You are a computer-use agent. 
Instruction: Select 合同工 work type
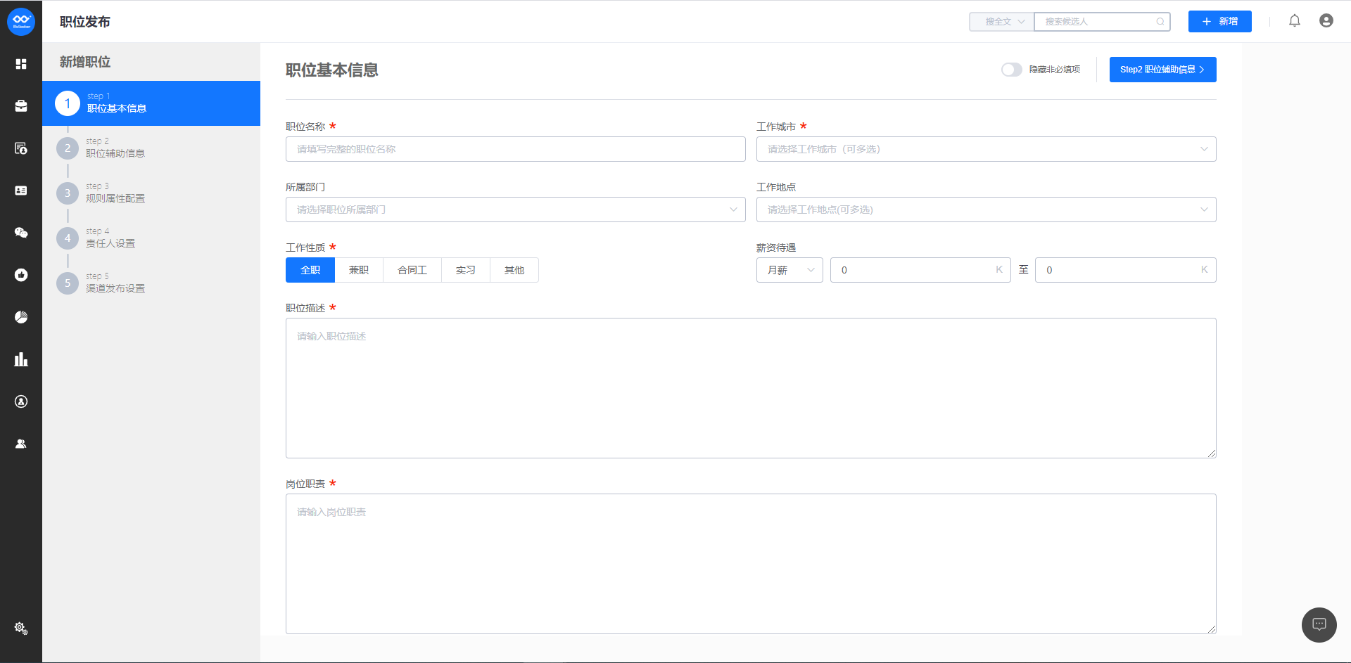pyautogui.click(x=412, y=270)
